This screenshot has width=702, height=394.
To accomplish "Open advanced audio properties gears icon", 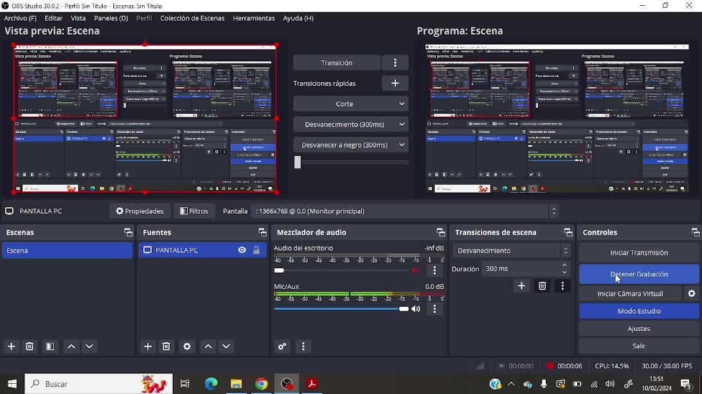I will pyautogui.click(x=282, y=347).
